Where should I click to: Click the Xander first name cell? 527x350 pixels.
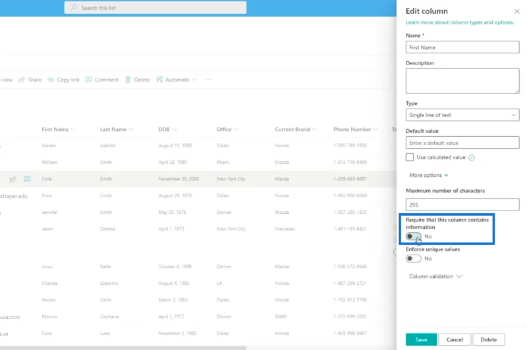(x=49, y=145)
